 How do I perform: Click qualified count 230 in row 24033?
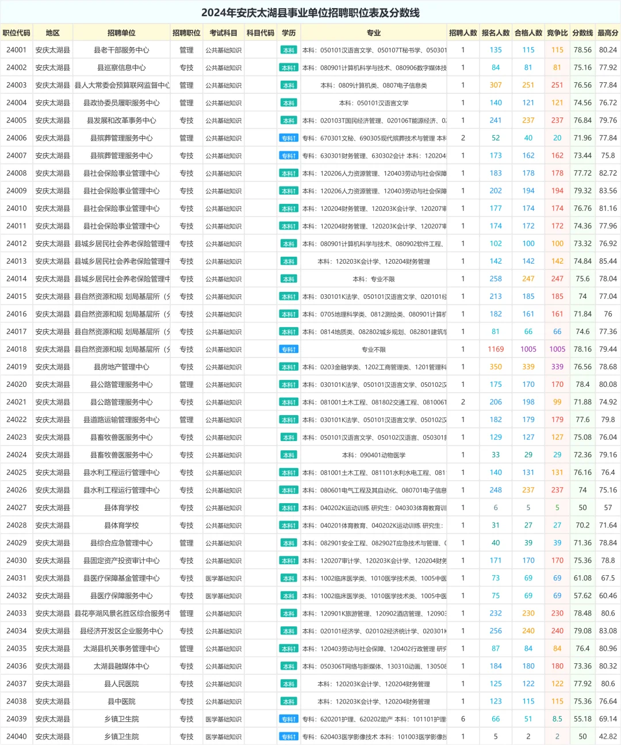pos(528,613)
